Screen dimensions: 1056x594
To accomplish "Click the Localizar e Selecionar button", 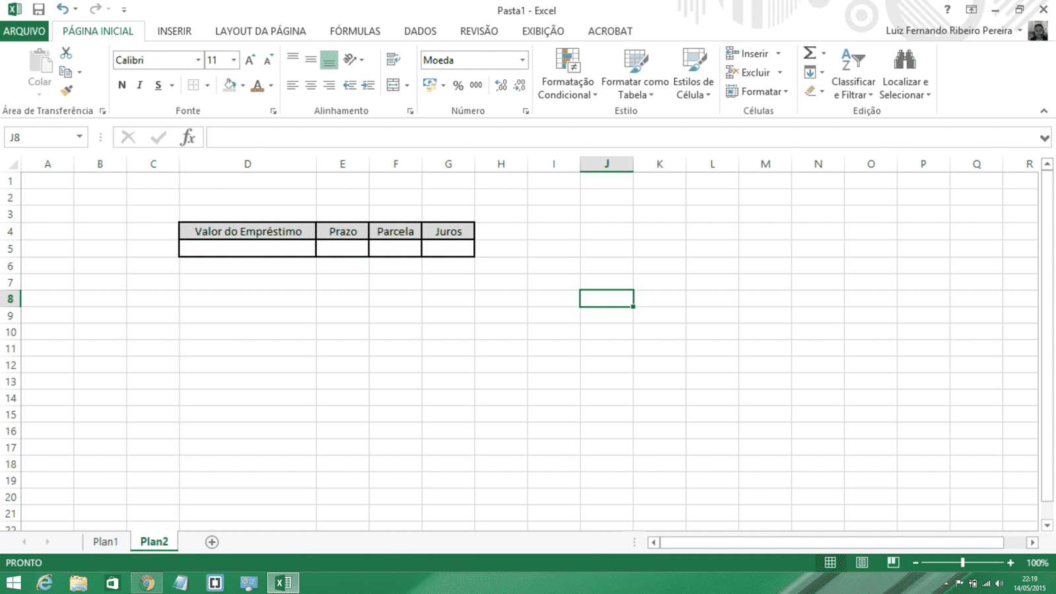I will point(905,74).
